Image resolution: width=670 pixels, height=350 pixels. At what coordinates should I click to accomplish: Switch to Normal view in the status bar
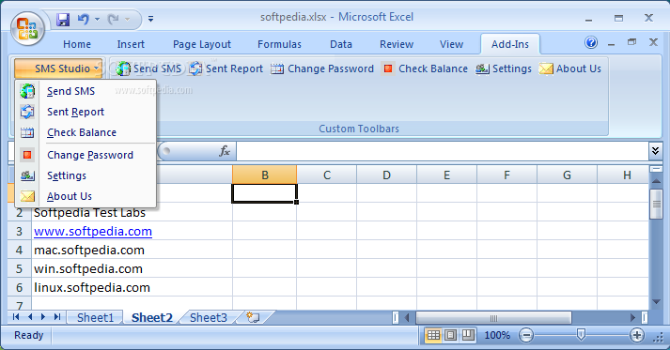(x=433, y=336)
